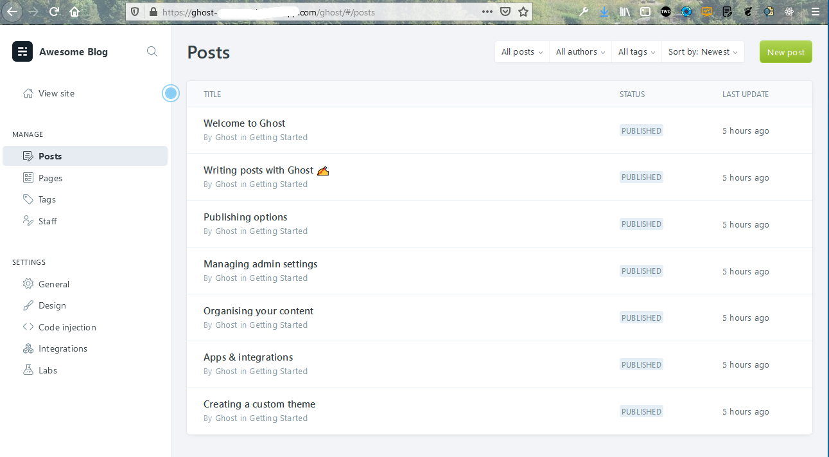The width and height of the screenshot is (829, 457).
Task: Click the browser home icon
Action: click(x=74, y=12)
